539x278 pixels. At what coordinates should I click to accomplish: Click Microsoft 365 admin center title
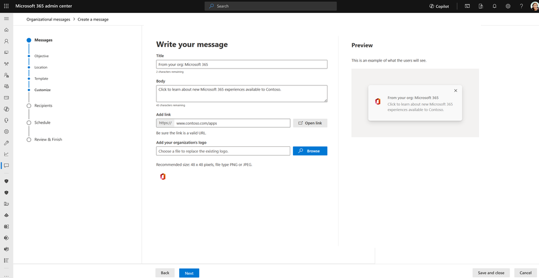click(x=44, y=6)
